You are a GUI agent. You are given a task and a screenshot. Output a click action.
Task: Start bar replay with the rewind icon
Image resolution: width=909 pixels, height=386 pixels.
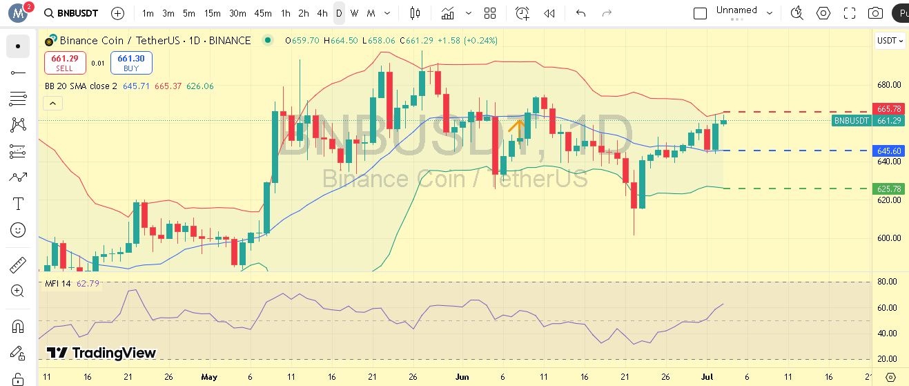point(549,13)
